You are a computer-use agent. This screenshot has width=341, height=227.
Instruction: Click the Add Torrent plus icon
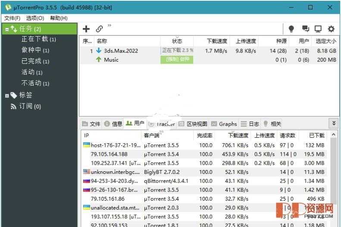[86, 29]
